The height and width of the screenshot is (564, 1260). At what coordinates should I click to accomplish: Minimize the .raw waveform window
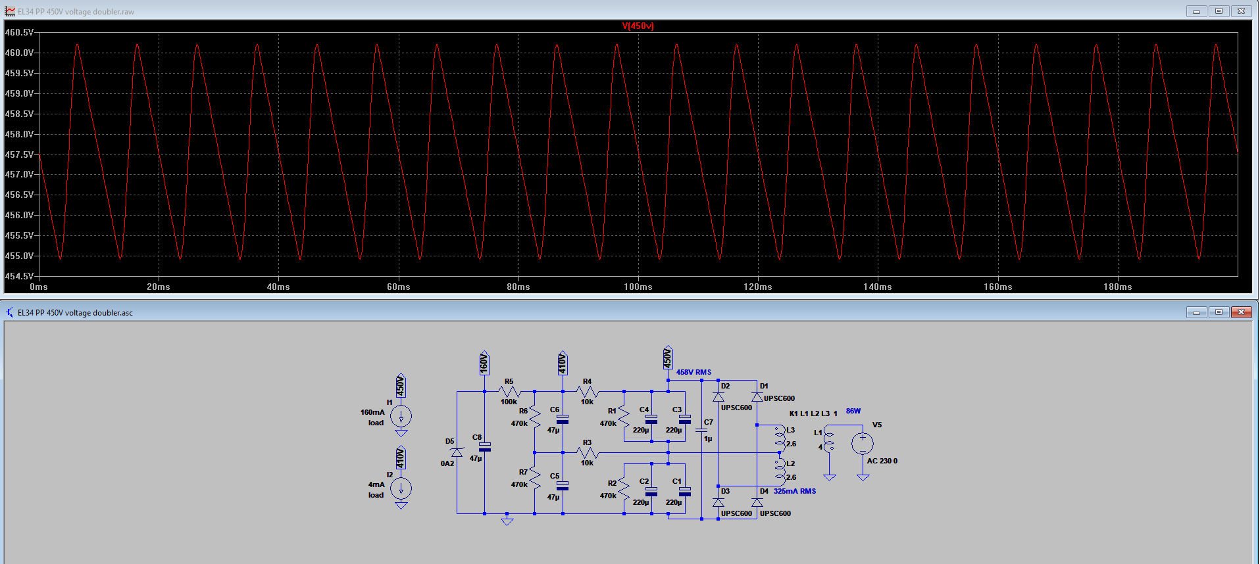click(x=1197, y=11)
